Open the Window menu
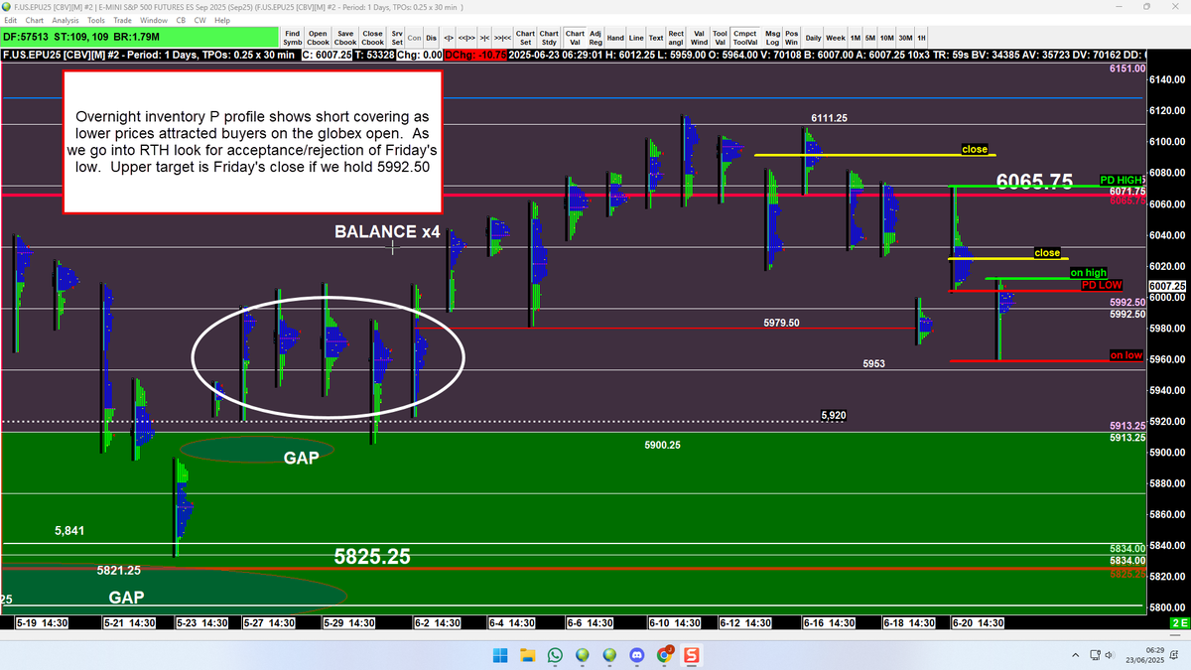The image size is (1191, 670). [x=154, y=20]
